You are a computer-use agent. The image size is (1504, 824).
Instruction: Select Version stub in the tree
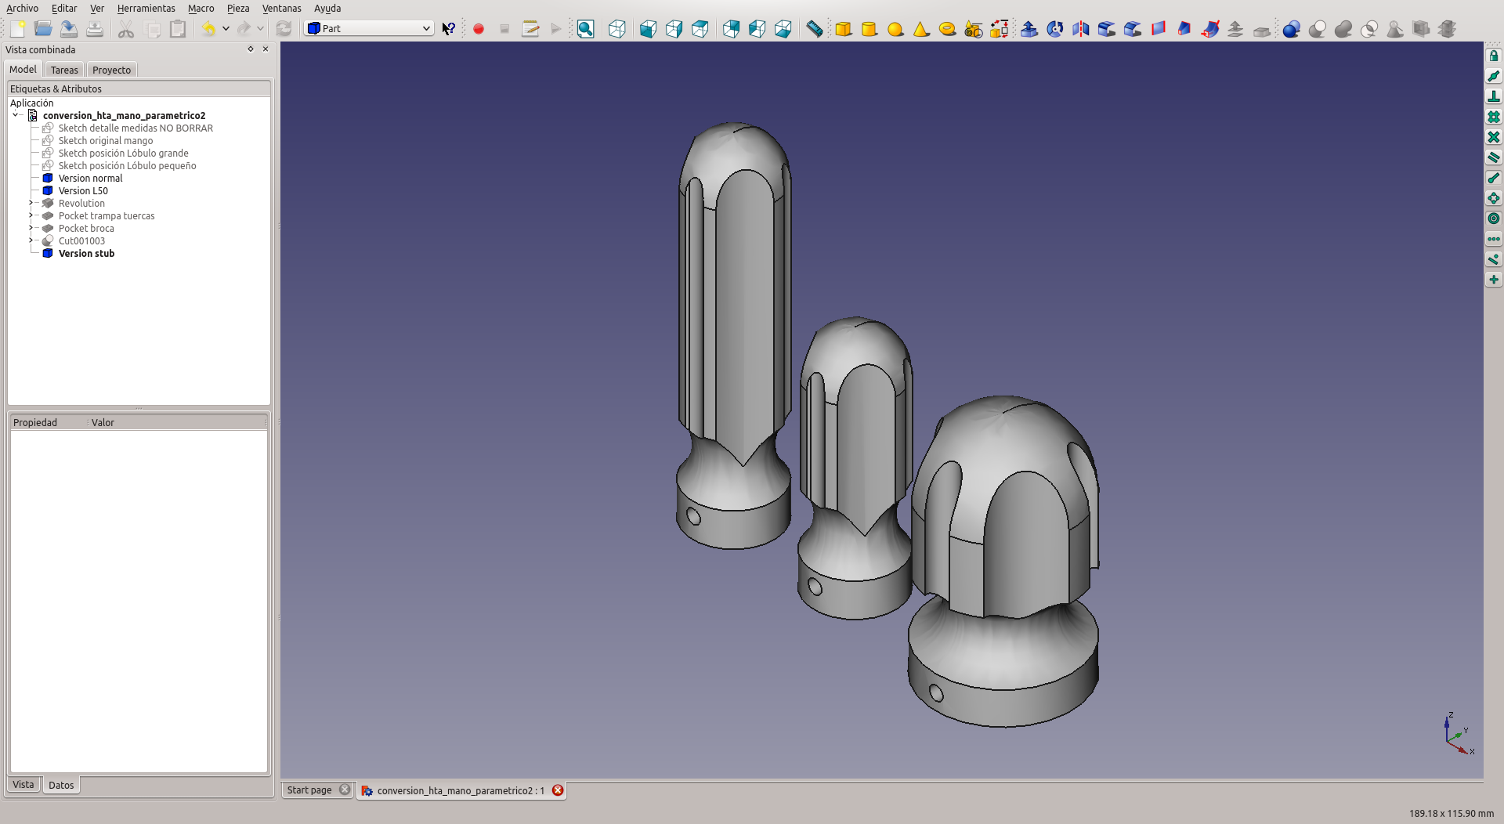coord(86,253)
